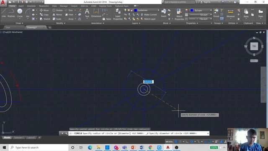Click Sign In button
Viewport: 268px width, 151px height.
coord(206,2)
